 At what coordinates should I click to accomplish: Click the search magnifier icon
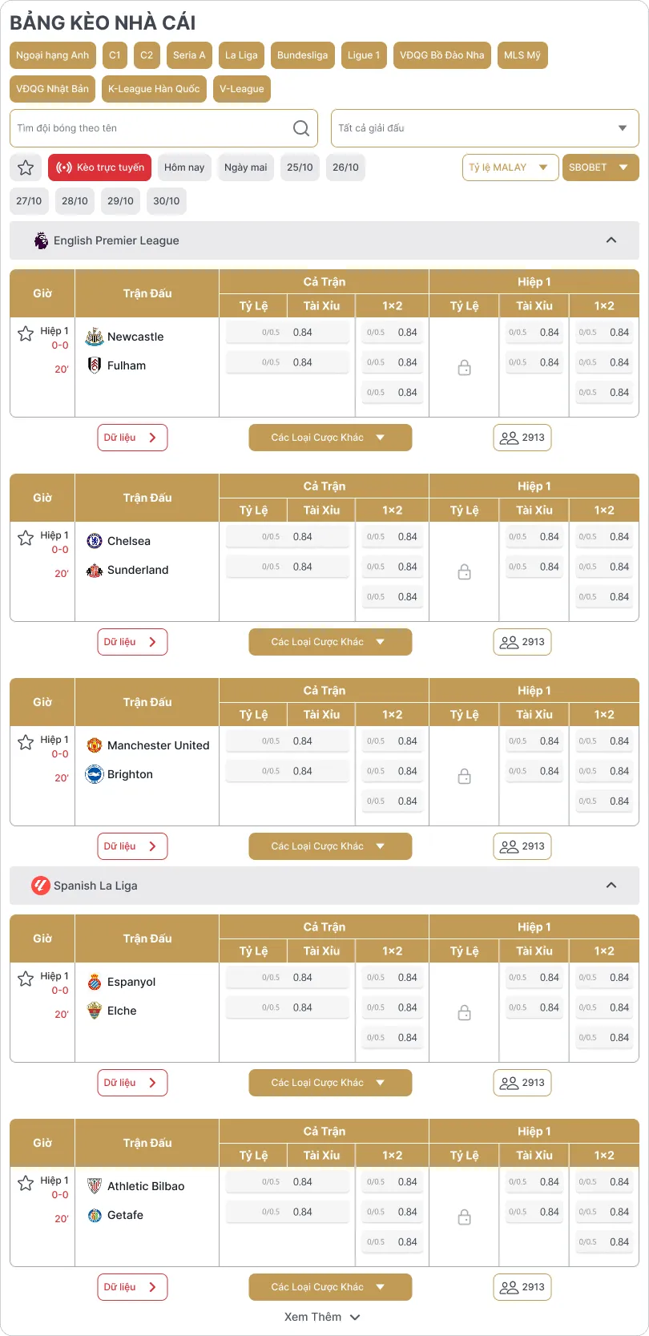tap(301, 128)
